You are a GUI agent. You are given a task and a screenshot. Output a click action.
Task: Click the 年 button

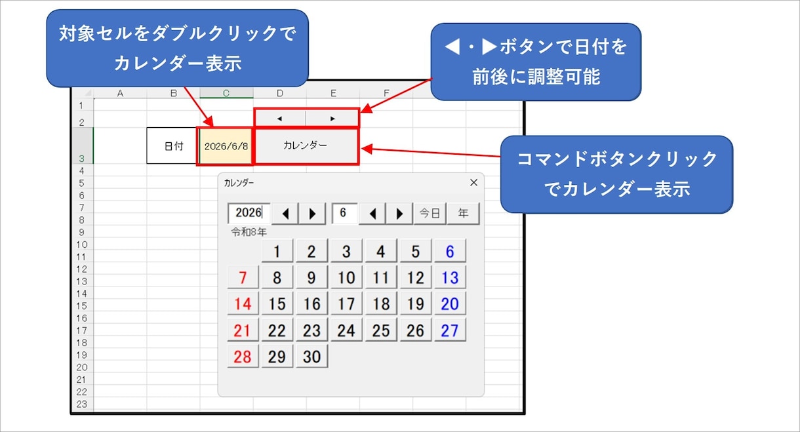tap(464, 214)
